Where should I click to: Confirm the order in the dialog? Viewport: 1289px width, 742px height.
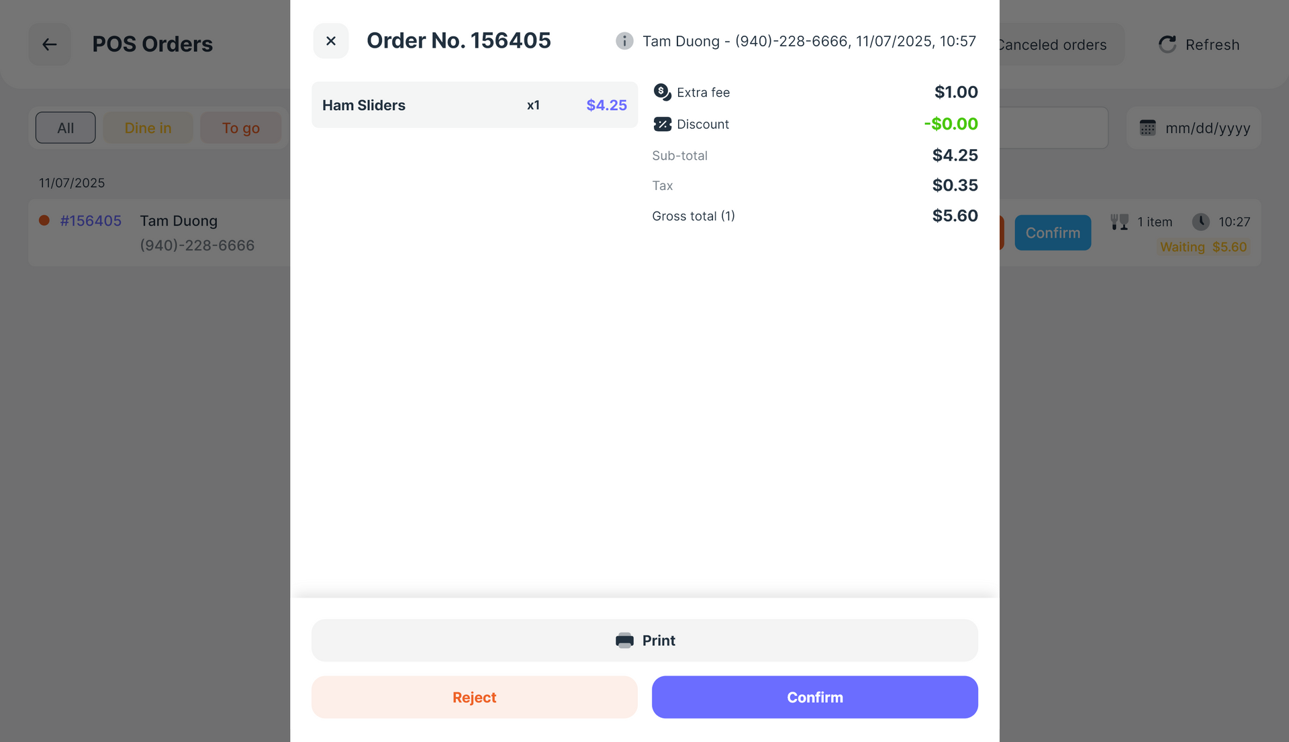(x=814, y=697)
